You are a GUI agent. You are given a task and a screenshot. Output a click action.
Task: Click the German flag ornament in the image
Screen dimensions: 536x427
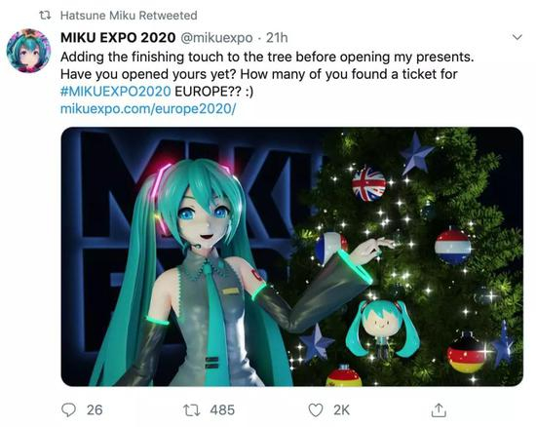(466, 355)
